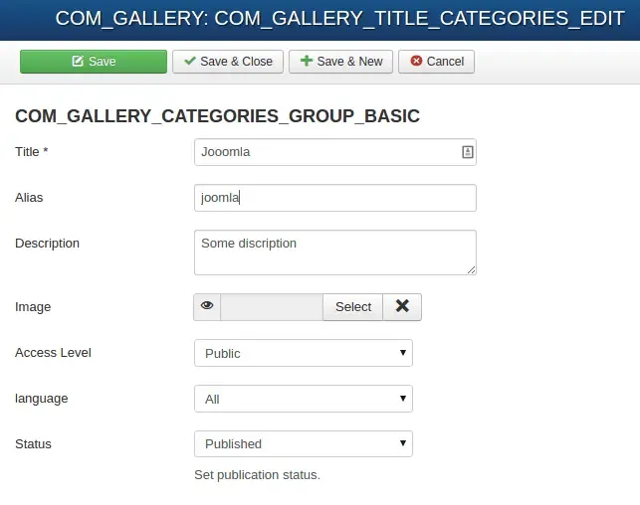Viewport: 640px width, 505px height.
Task: Click into the Alias field with joomla
Action: (335, 198)
